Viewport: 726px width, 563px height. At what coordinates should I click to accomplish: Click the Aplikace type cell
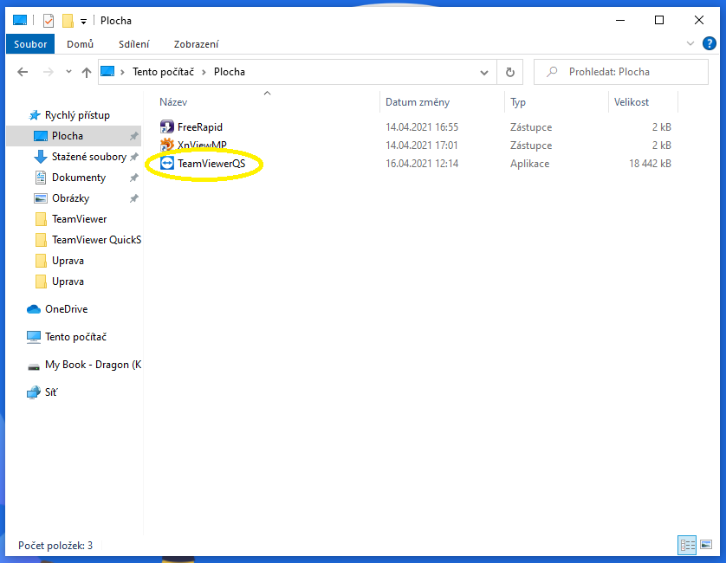click(529, 164)
